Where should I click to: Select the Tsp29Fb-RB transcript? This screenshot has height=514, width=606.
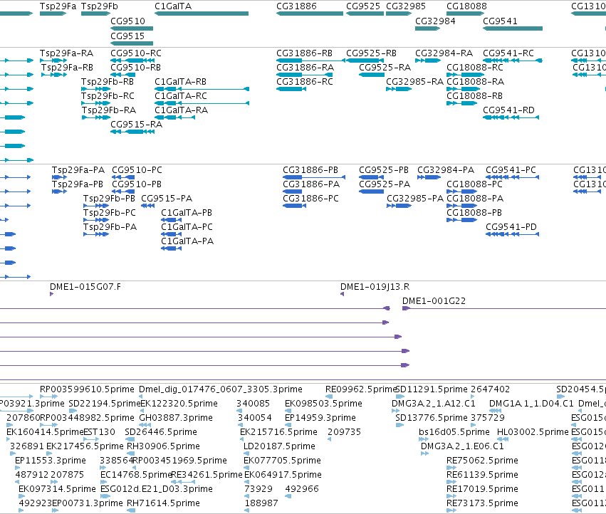96,89
